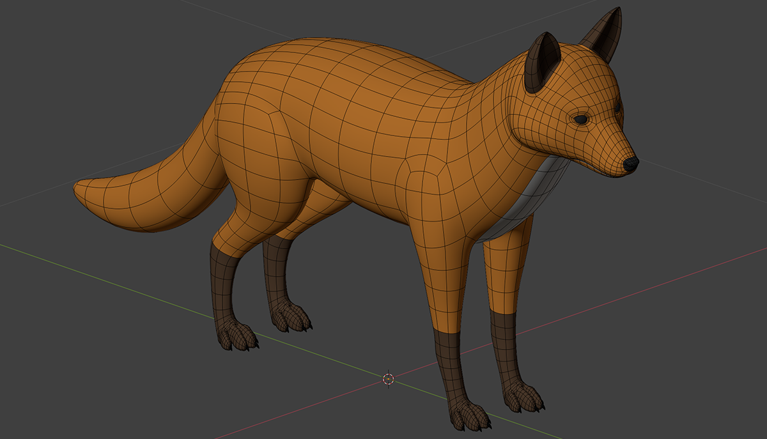This screenshot has width=767, height=439.
Task: Select the fox's visible eye
Action: tap(581, 119)
